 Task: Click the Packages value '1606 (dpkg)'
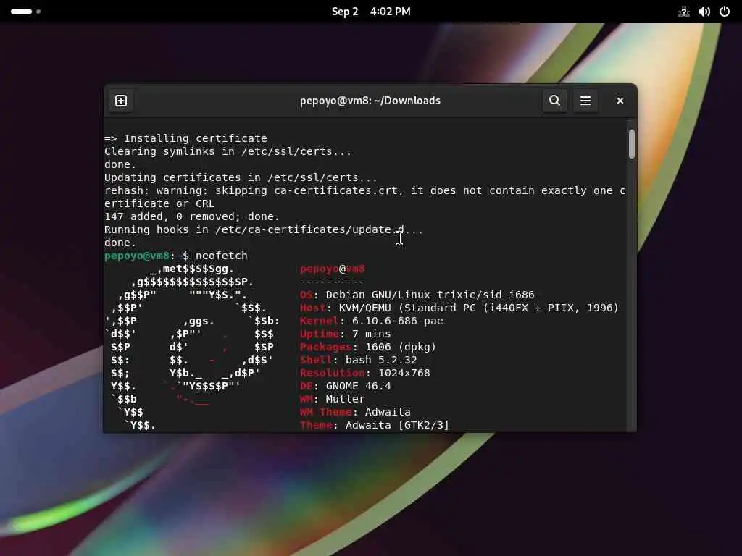(400, 347)
